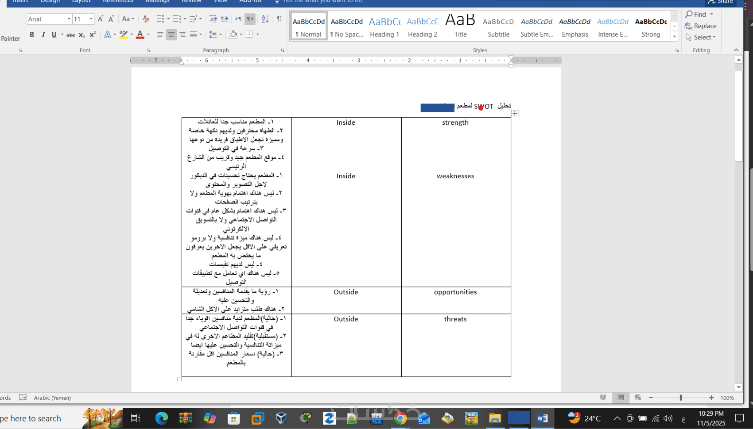753x429 pixels.
Task: Open the font size dropdown
Action: (x=91, y=19)
